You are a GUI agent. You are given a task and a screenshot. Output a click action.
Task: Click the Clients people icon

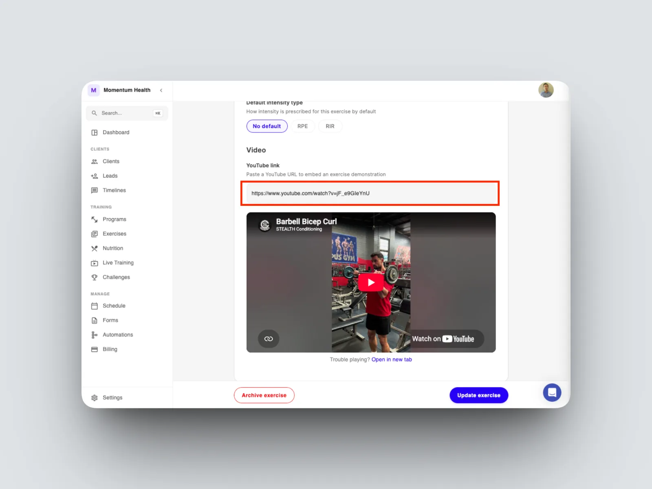[95, 161]
